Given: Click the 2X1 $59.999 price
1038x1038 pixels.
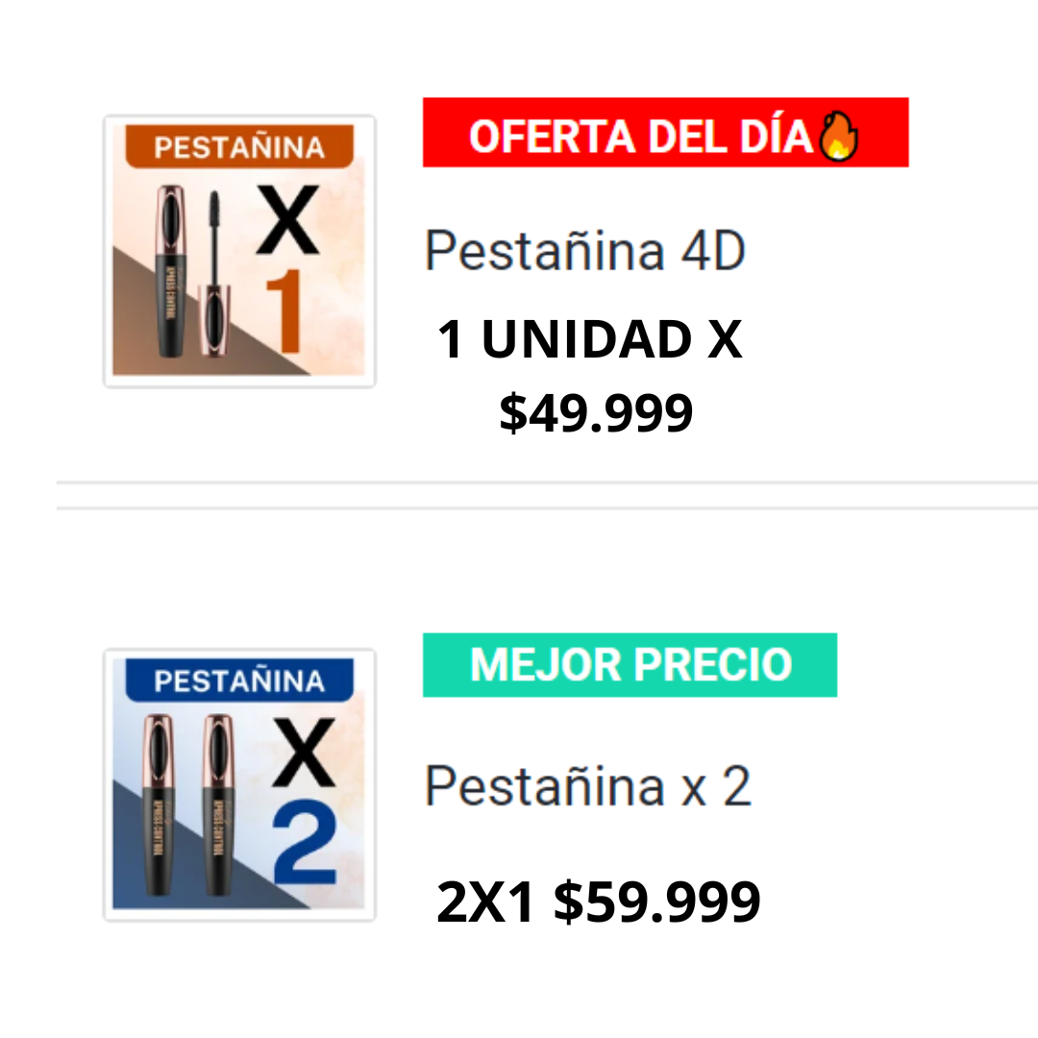Looking at the screenshot, I should pyautogui.click(x=598, y=902).
